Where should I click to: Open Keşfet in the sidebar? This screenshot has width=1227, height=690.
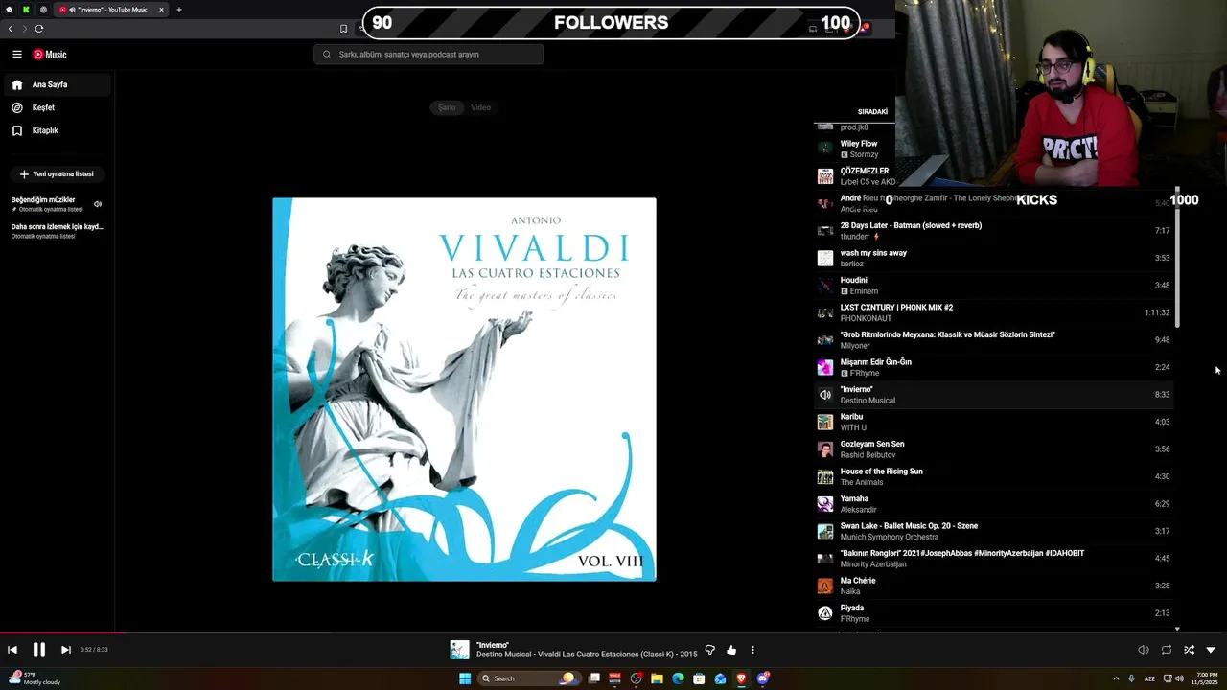56,107
